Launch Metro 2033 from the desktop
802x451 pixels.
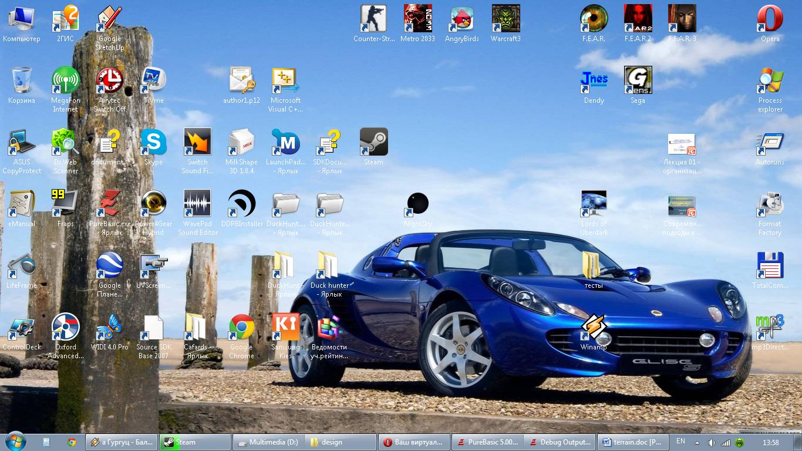coord(417,19)
